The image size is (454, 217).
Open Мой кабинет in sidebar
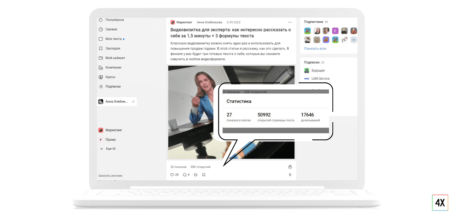point(112,58)
